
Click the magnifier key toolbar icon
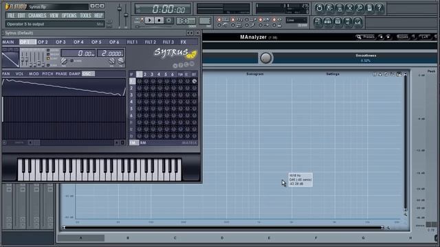[360, 8]
